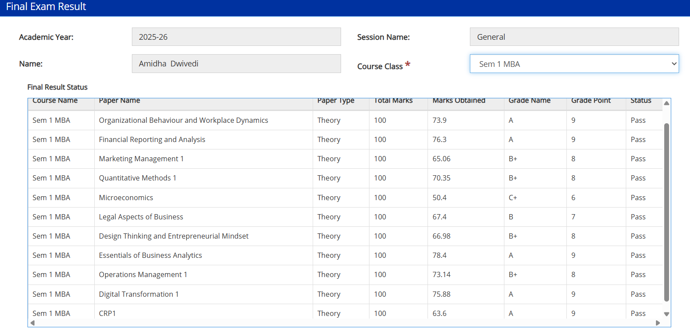690x333 pixels.
Task: Click the Organizational Behaviour and Workplace Dynamics cell
Action: point(183,120)
